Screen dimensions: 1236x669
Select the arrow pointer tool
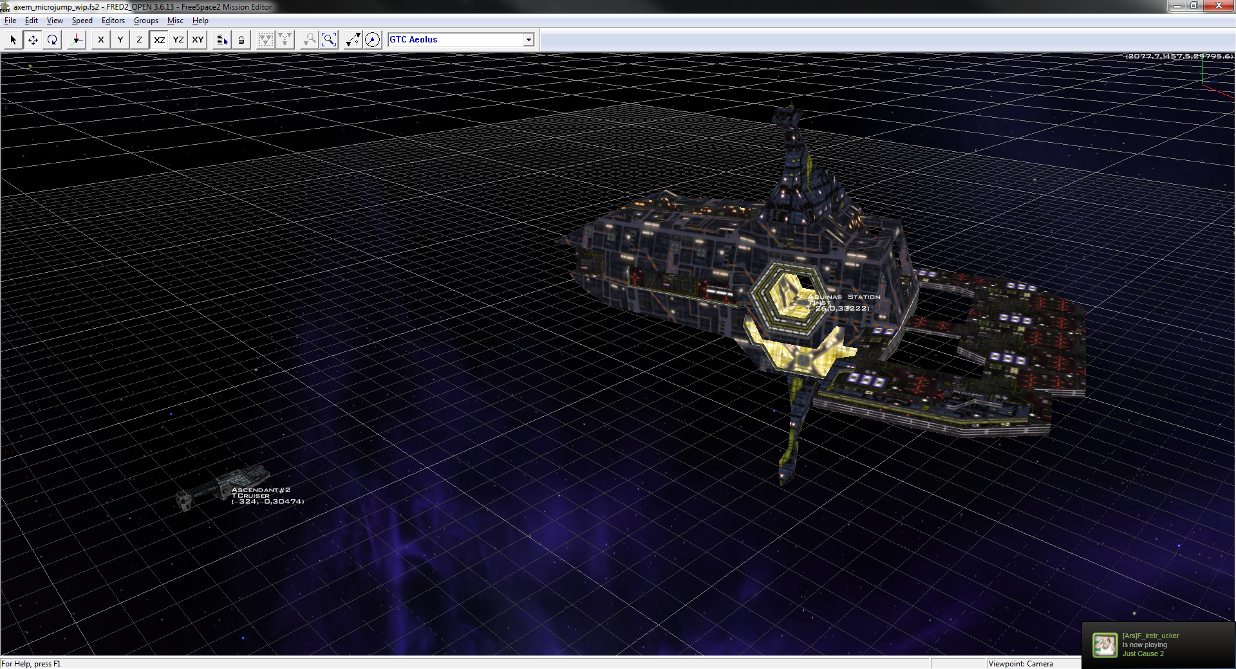pyautogui.click(x=14, y=40)
